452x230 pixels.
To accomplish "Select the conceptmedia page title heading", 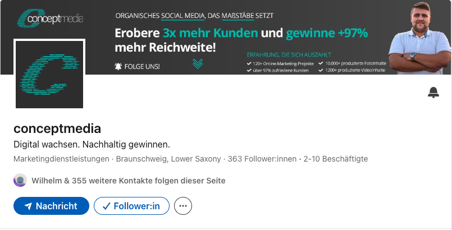I will (x=57, y=128).
